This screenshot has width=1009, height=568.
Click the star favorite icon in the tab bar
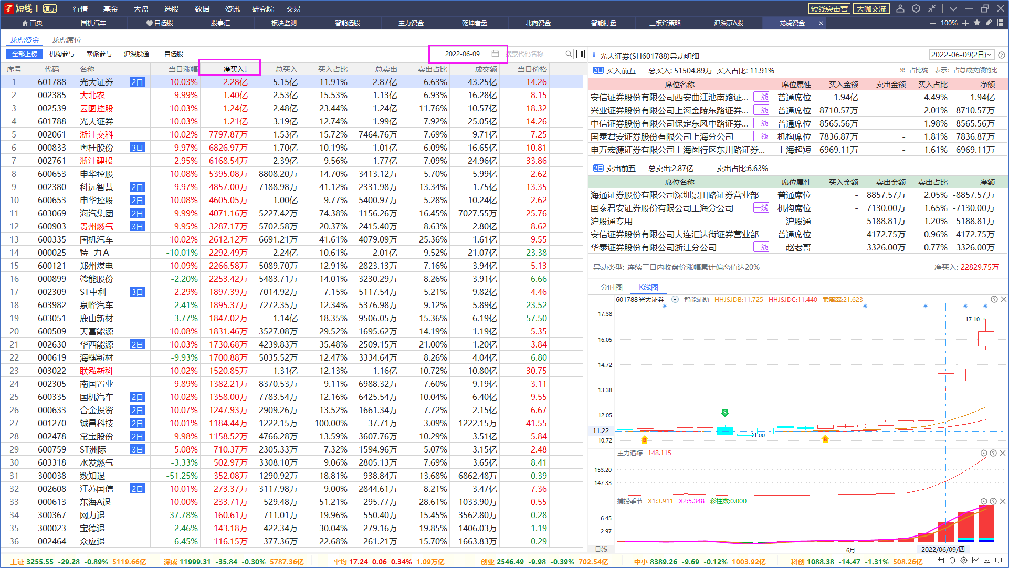pos(977,23)
